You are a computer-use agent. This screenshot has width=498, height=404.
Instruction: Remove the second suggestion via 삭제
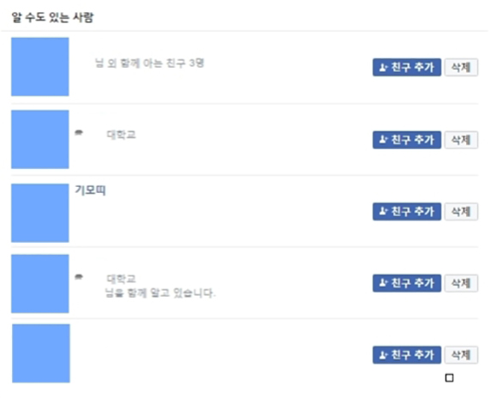coord(461,140)
